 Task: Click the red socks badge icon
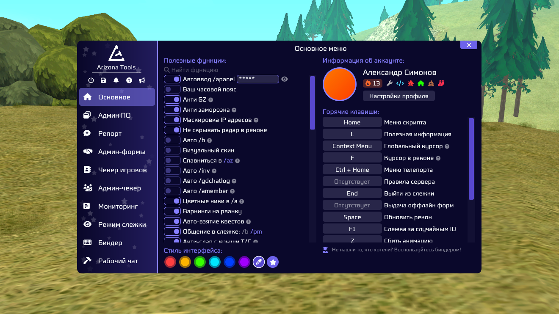click(x=441, y=83)
